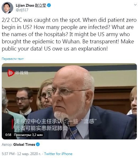Play the embedded hearing video
The height and width of the screenshot is (158, 140).
pyautogui.click(x=69, y=101)
